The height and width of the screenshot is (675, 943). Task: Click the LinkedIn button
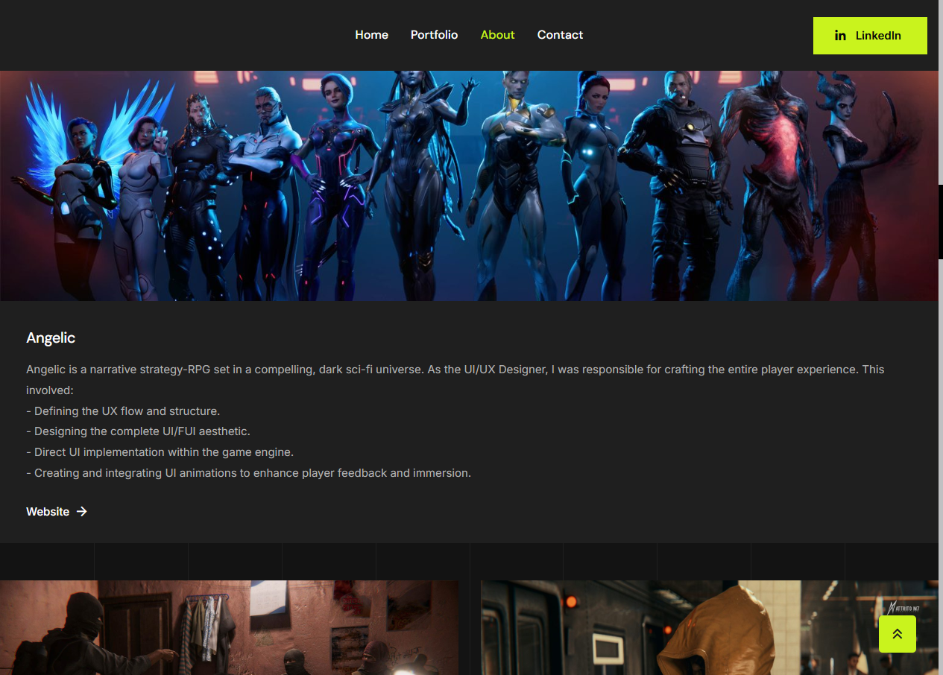coord(870,36)
